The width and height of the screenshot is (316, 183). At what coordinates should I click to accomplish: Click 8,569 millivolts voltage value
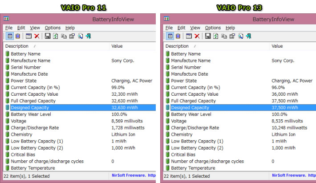[127, 121]
